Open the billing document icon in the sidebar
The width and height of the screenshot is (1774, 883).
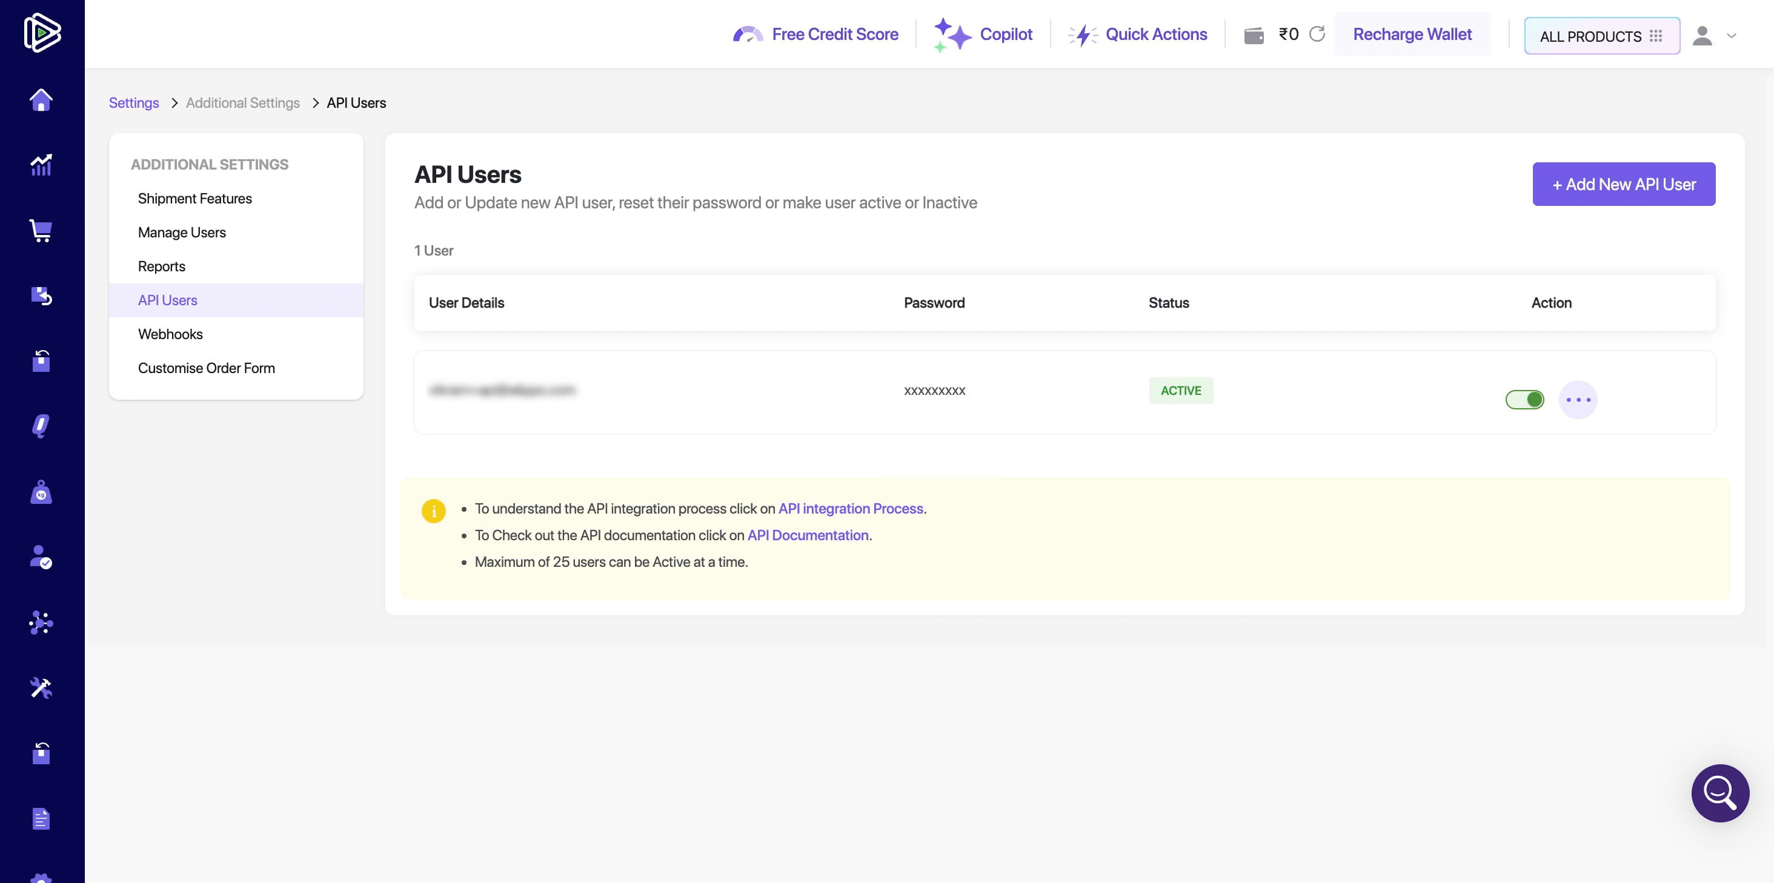pyautogui.click(x=41, y=818)
